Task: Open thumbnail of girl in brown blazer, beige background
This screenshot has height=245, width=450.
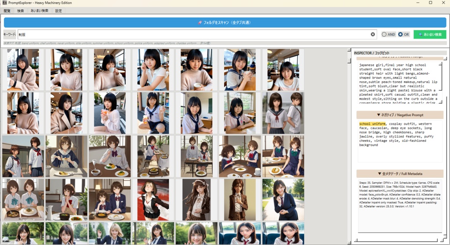Action: [x=240, y=200]
